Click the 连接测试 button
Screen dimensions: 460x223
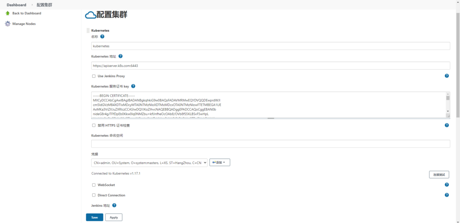(x=439, y=174)
